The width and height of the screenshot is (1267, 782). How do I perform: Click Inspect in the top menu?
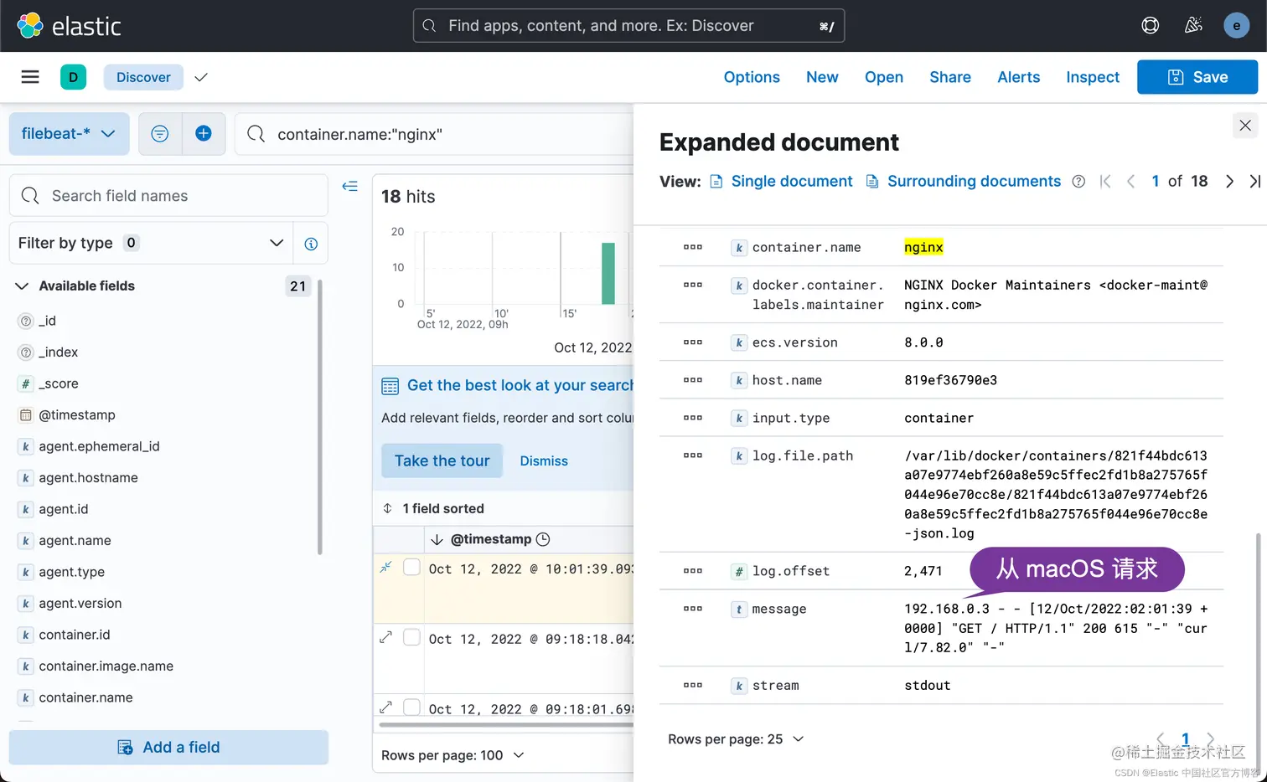[1093, 77]
